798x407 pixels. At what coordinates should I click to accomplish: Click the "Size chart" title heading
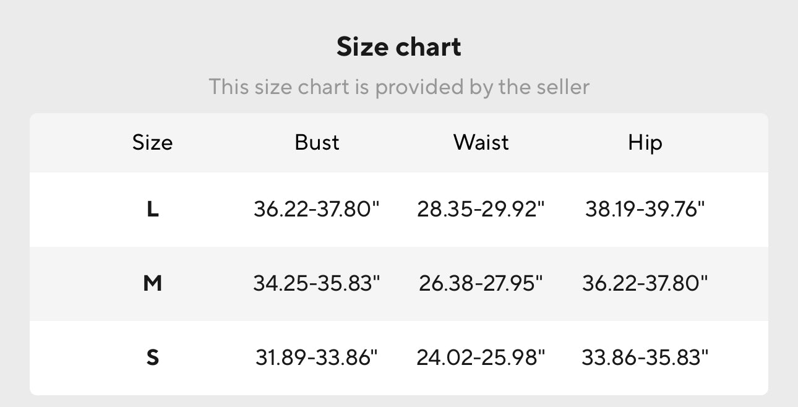pos(399,47)
